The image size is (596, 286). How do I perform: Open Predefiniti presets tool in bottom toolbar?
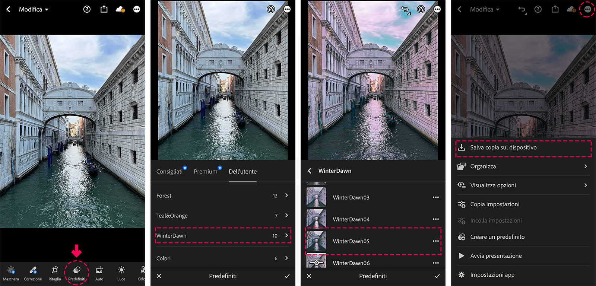[x=77, y=273]
